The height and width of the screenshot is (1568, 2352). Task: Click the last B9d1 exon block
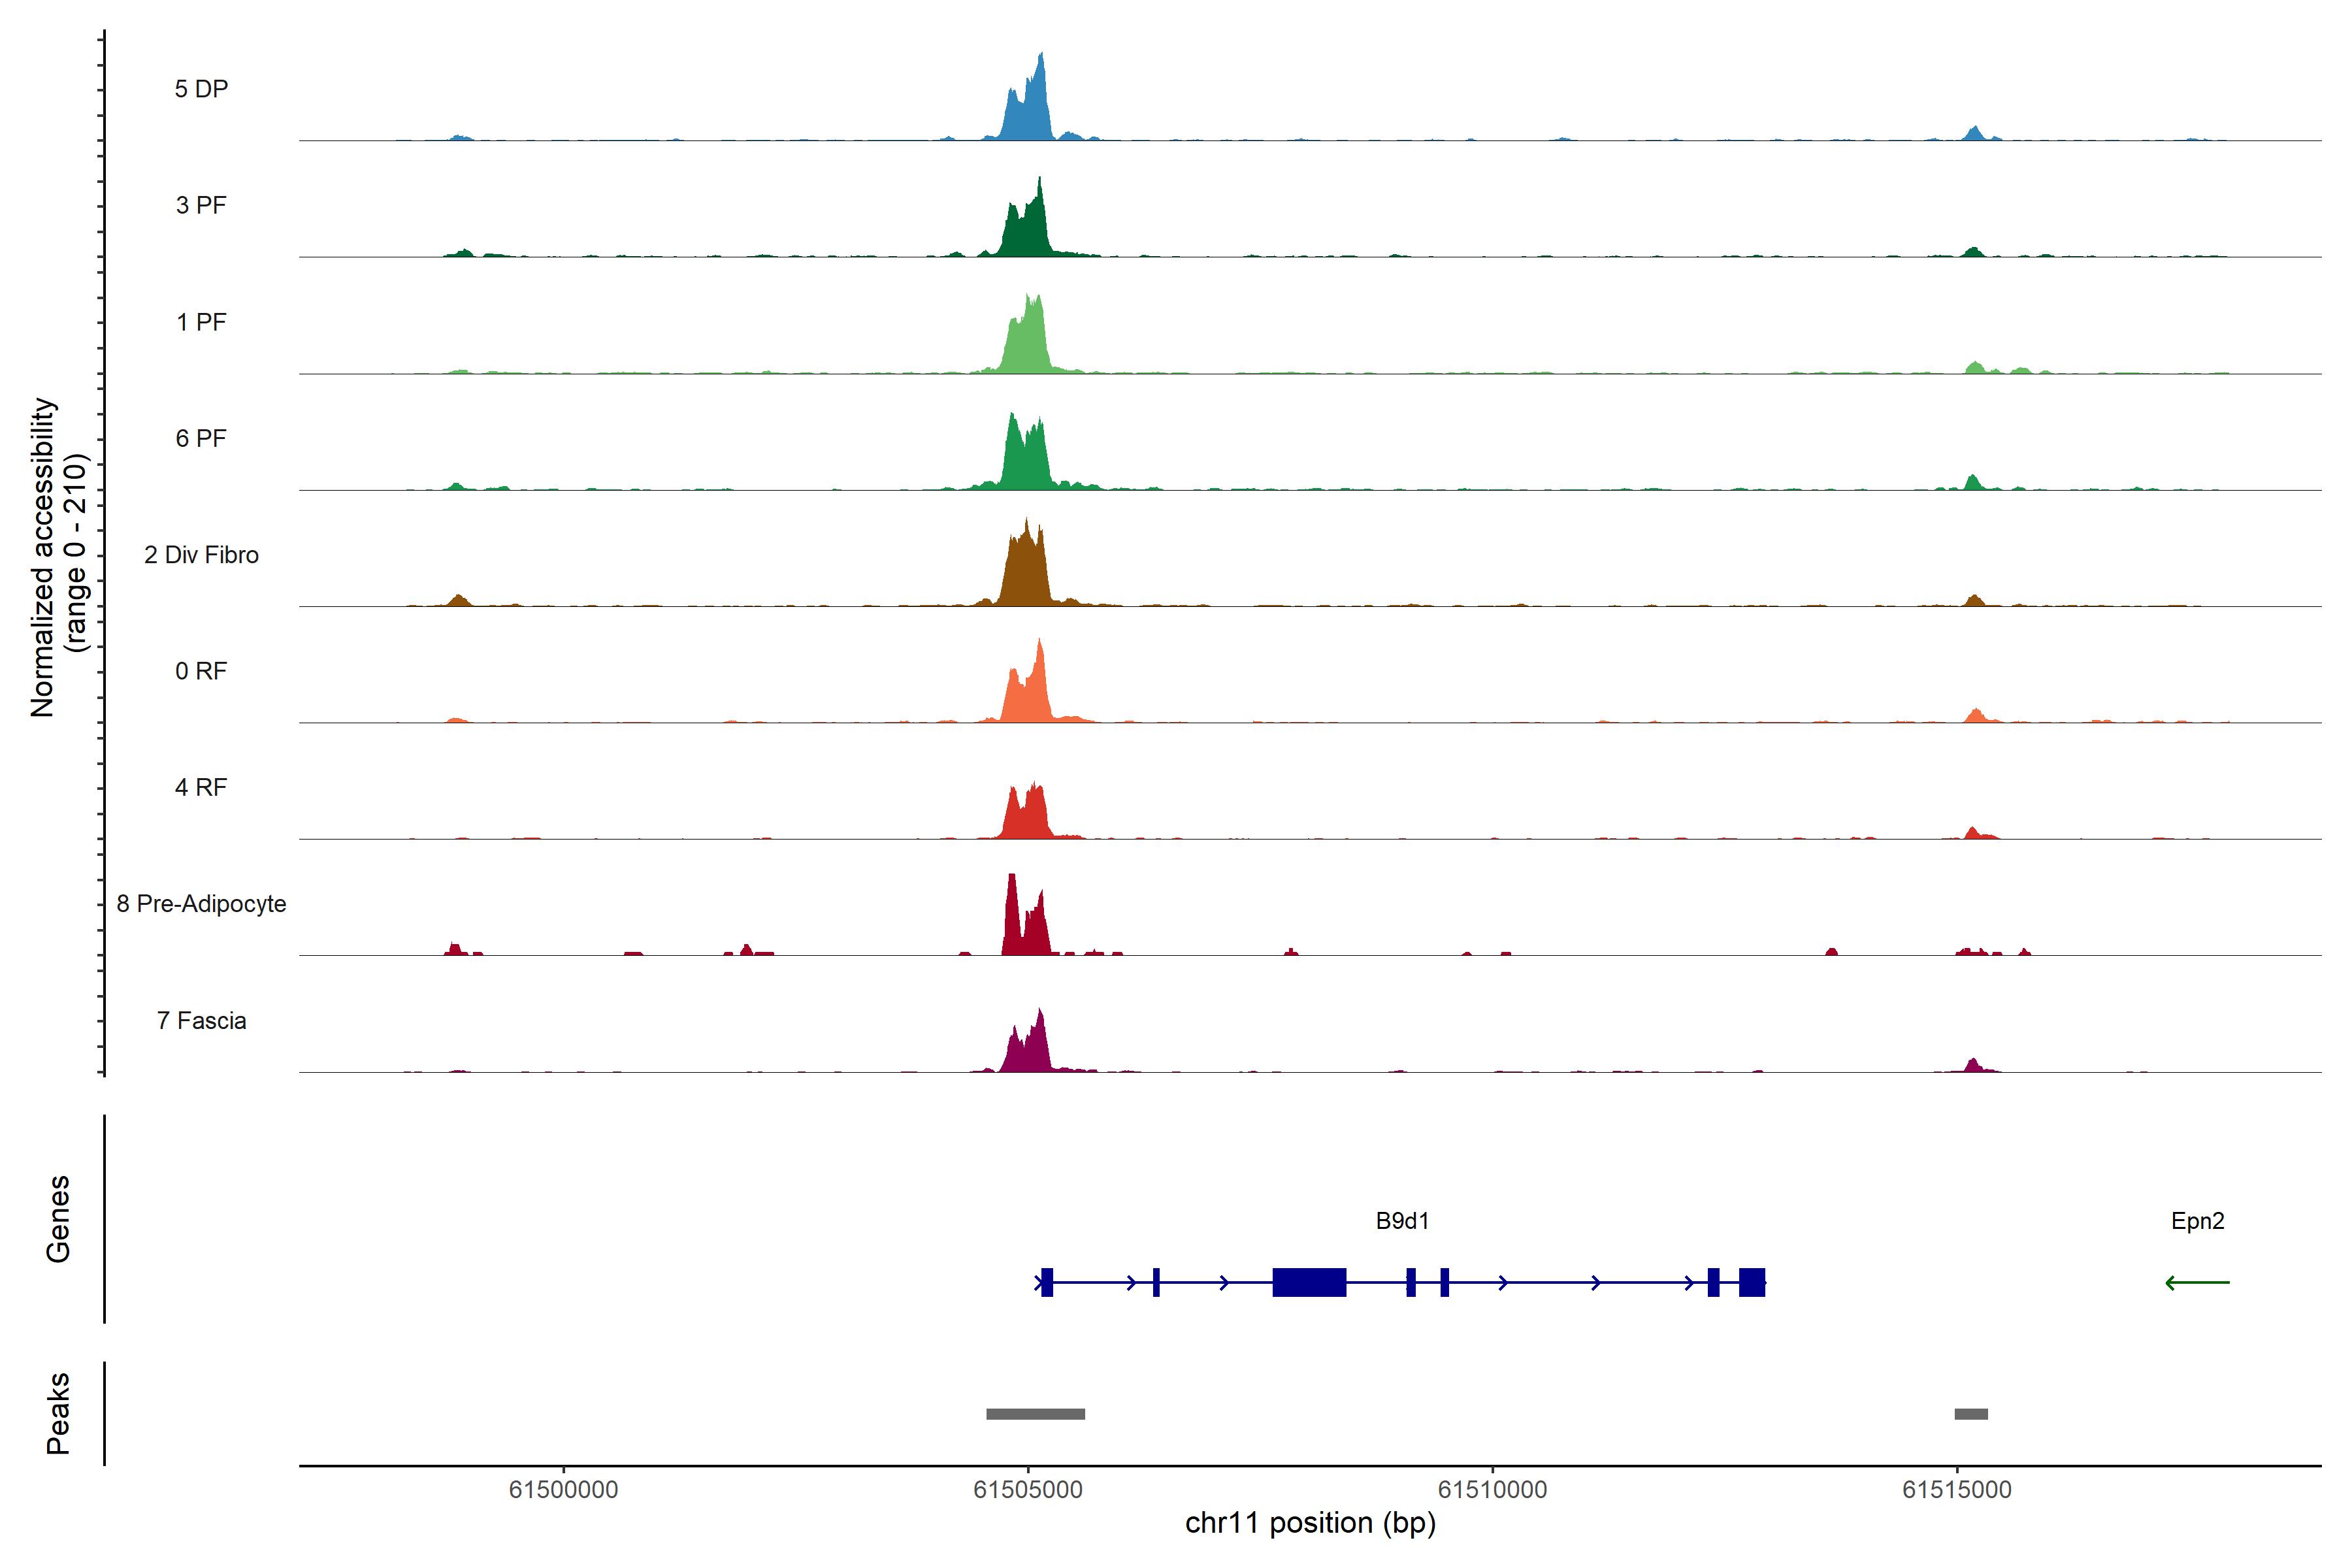[x=1751, y=1282]
